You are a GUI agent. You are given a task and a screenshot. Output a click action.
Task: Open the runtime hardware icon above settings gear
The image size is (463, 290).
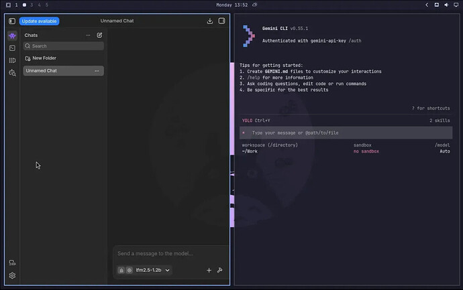coord(12,263)
